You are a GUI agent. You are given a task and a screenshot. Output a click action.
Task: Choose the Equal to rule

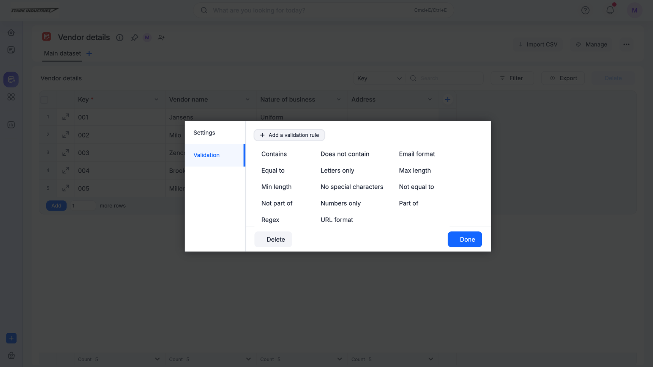point(273,170)
